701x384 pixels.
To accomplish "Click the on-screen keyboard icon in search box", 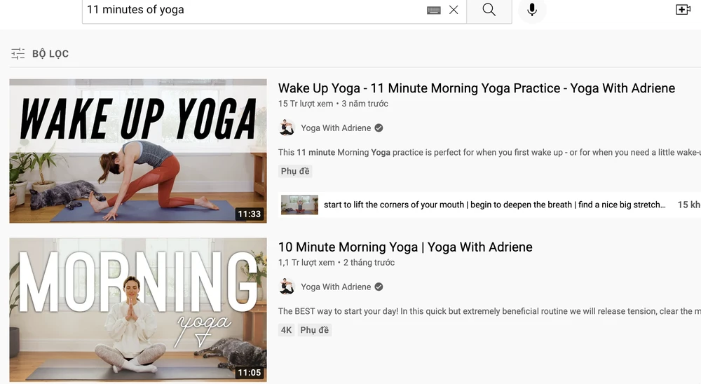I will 434,10.
